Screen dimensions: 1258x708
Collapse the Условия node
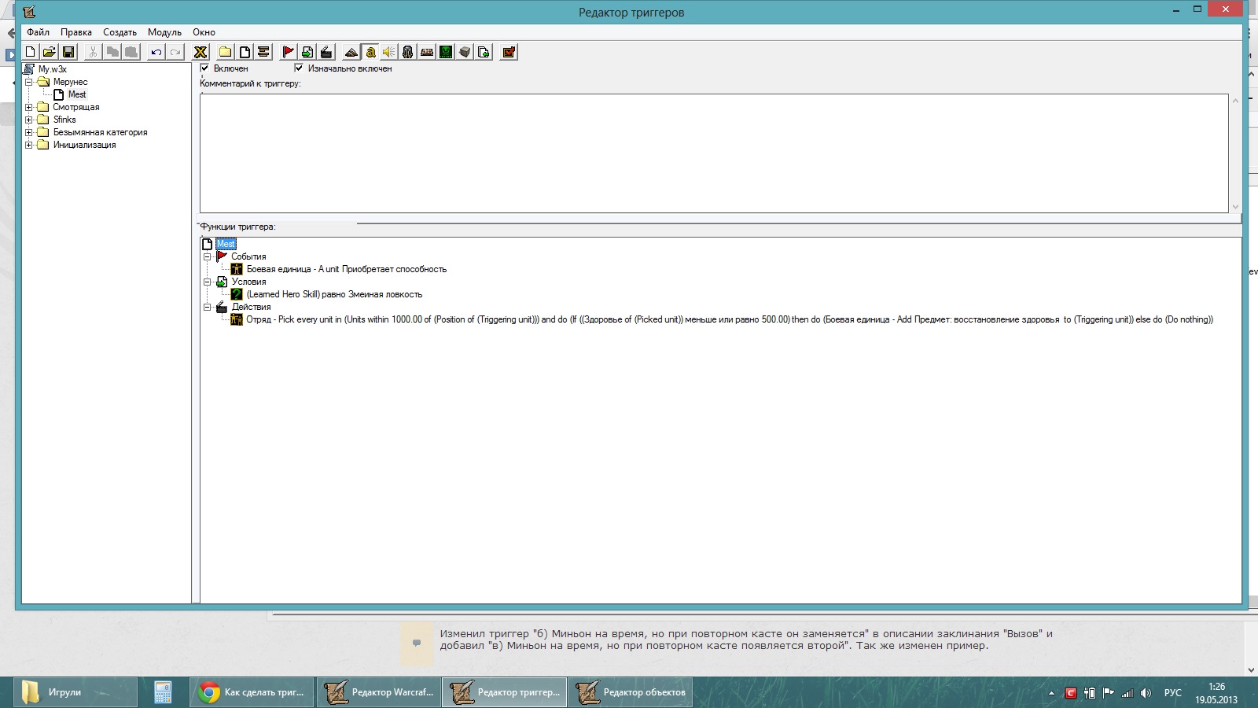(208, 282)
